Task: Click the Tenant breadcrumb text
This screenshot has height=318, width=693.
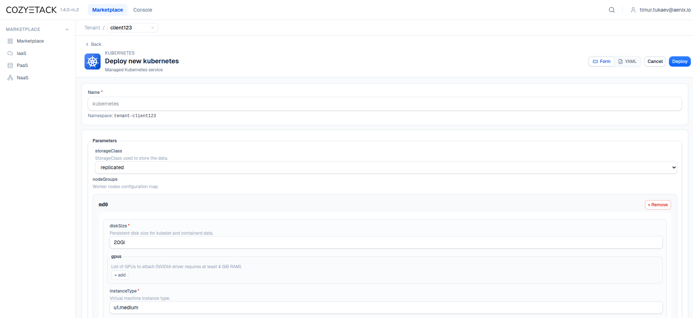Action: (92, 28)
